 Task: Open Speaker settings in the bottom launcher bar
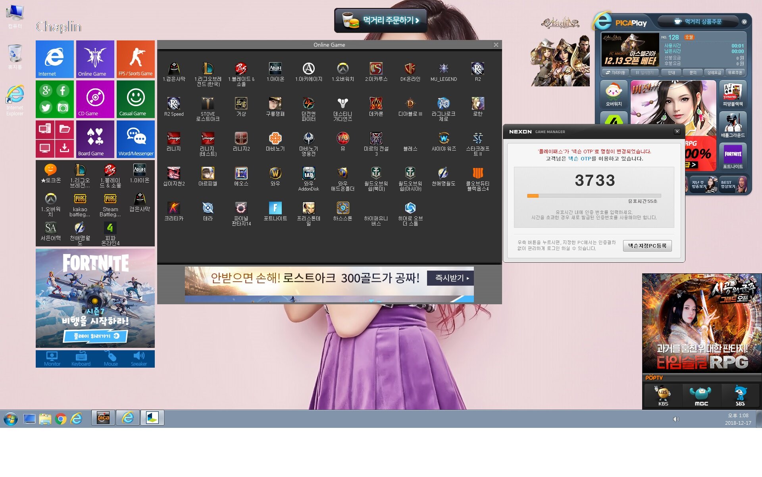click(x=139, y=359)
